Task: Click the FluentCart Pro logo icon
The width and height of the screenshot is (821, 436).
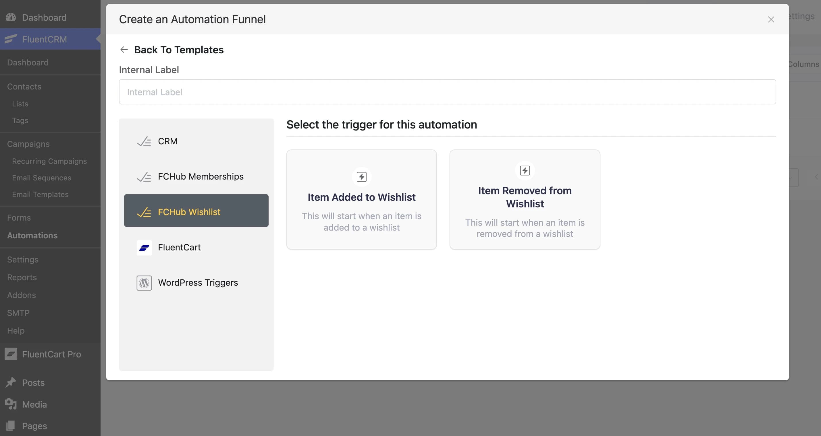Action: click(11, 354)
